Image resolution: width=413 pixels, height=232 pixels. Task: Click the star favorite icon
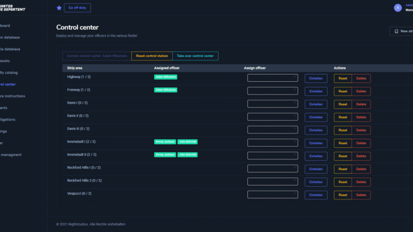59,8
